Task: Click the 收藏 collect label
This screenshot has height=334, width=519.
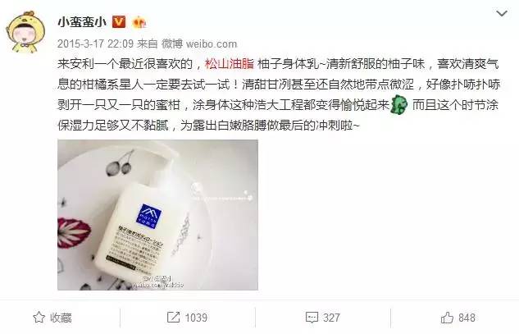Action: [61, 318]
